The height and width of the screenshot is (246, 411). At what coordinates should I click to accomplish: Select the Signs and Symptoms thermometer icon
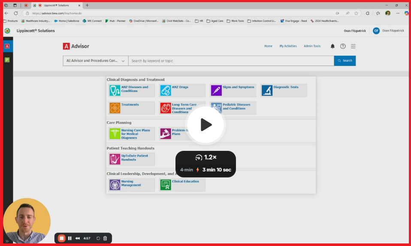click(x=216, y=90)
